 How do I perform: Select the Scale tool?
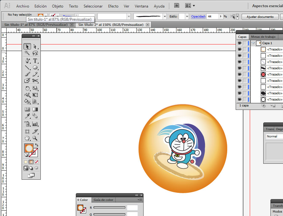(35, 88)
